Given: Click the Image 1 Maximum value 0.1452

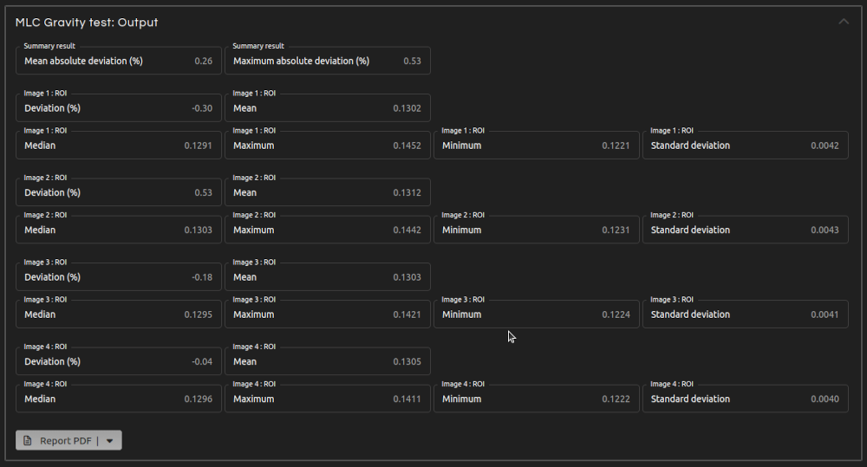Looking at the screenshot, I should 407,146.
